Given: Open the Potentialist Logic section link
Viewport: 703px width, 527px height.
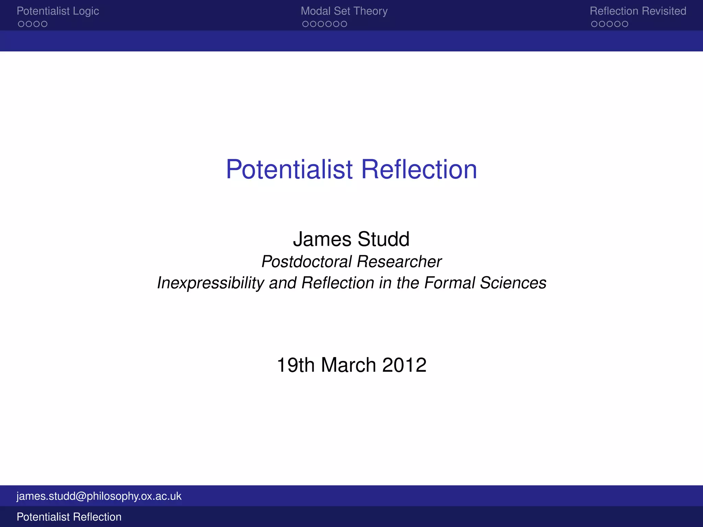Looking at the screenshot, I should pos(58,11).
